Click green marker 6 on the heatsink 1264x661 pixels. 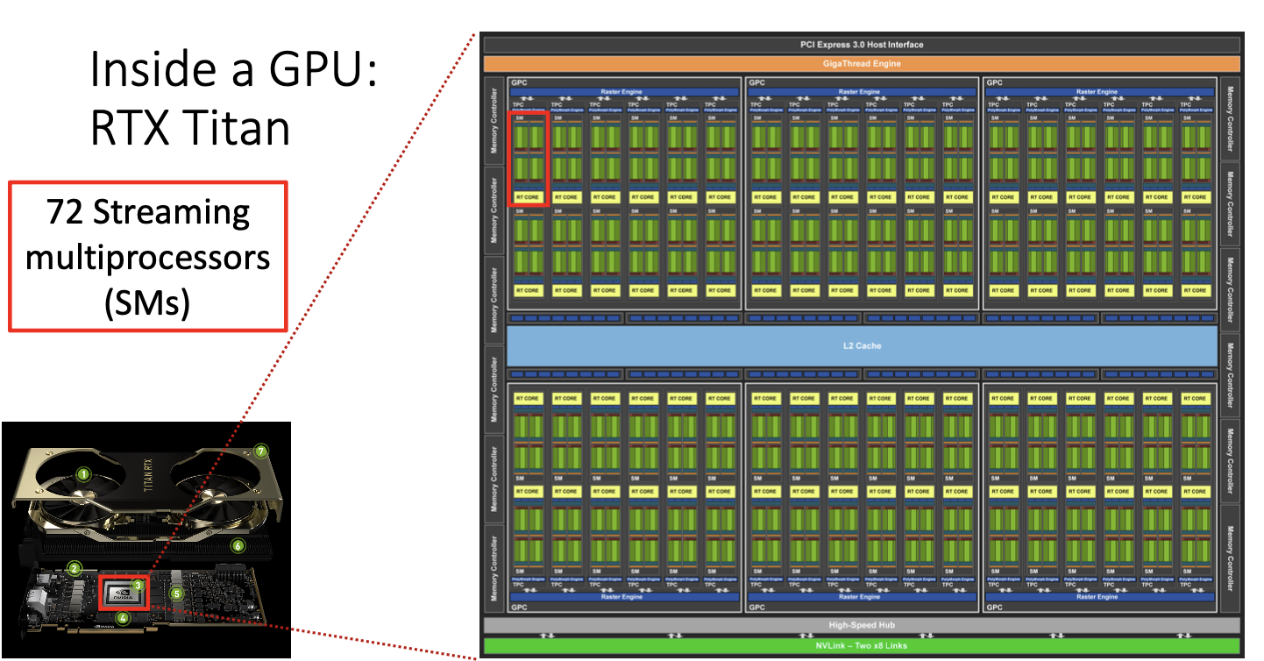coord(238,545)
